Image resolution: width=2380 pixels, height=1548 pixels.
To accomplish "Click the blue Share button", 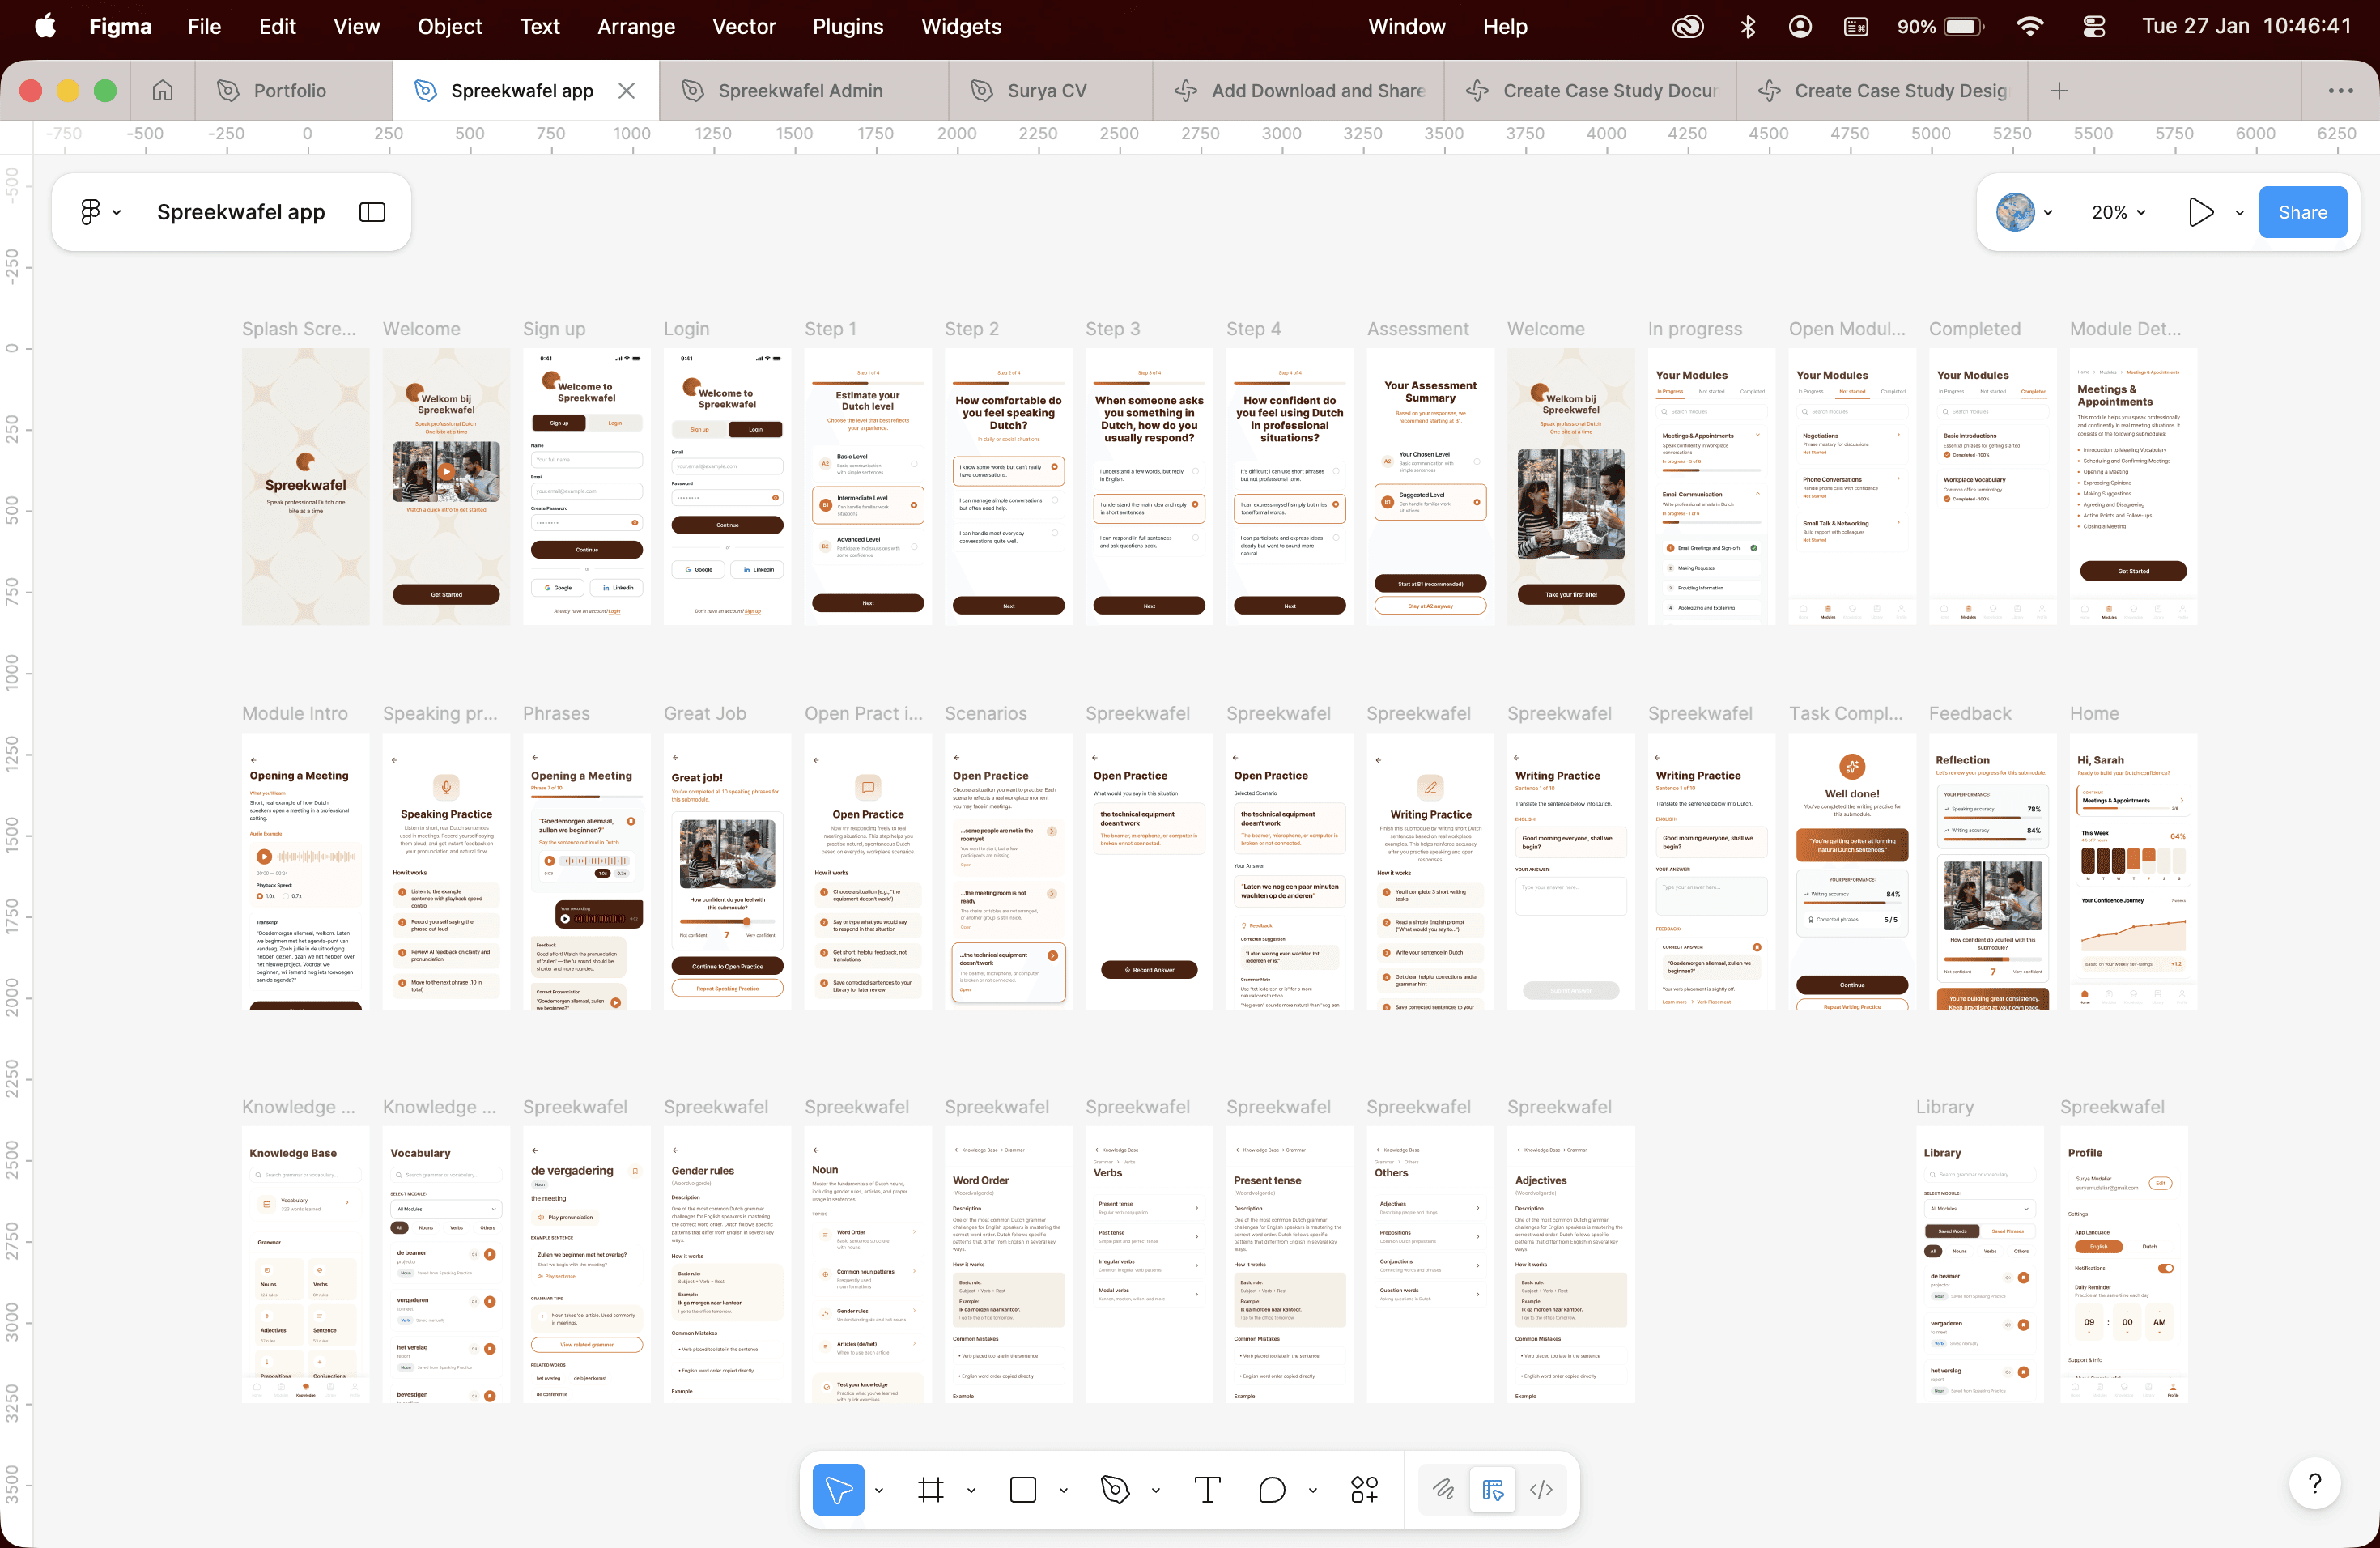I will pos(2302,212).
